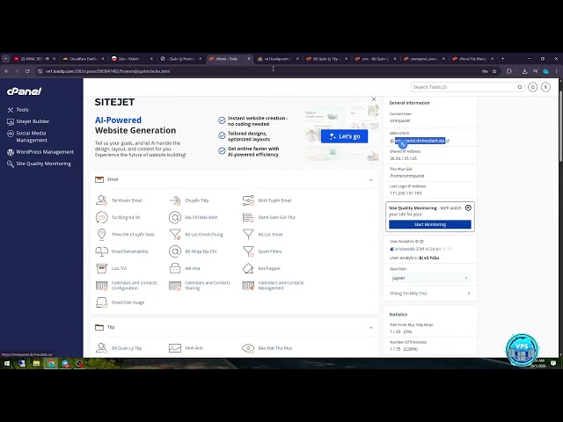
Task: Expand Thông Tin Máy Chủ server info
Action: 430,294
